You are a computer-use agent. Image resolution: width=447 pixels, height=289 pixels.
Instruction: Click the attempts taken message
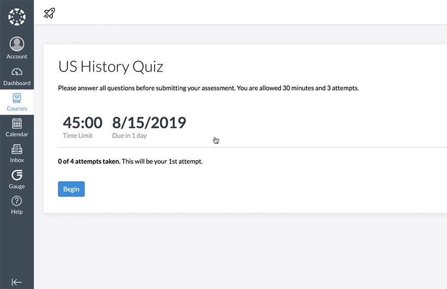point(130,161)
